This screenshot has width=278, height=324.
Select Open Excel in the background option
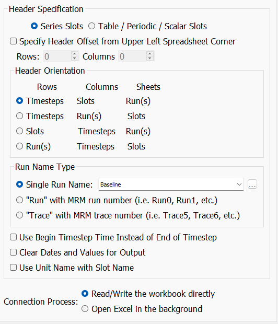coord(85,309)
